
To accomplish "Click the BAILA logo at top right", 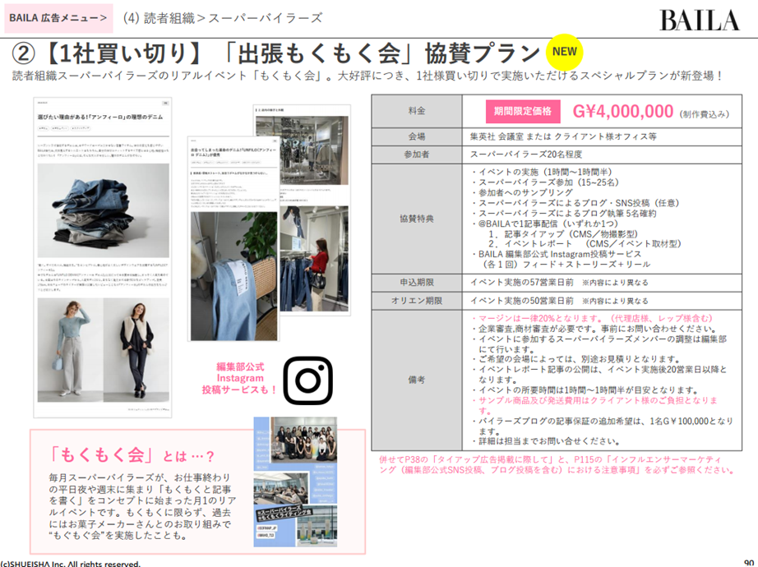I will [x=699, y=20].
